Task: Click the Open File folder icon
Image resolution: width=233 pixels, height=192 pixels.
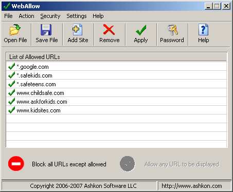Action: point(15,30)
